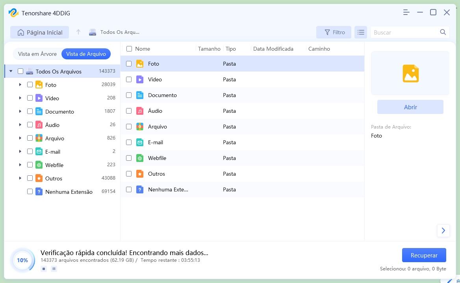Click the stop scan icon
This screenshot has width=460, height=283.
tap(44, 269)
